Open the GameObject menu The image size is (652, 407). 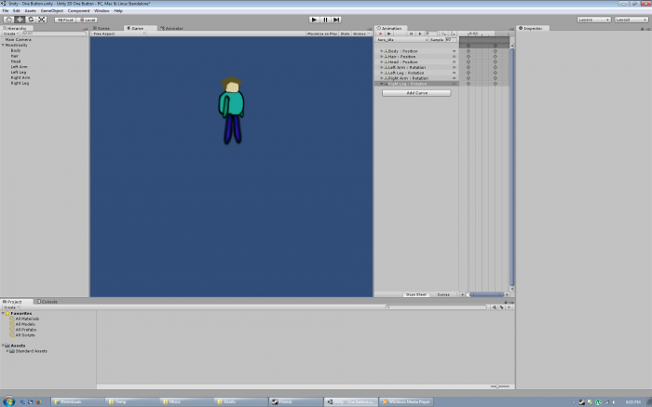point(52,11)
